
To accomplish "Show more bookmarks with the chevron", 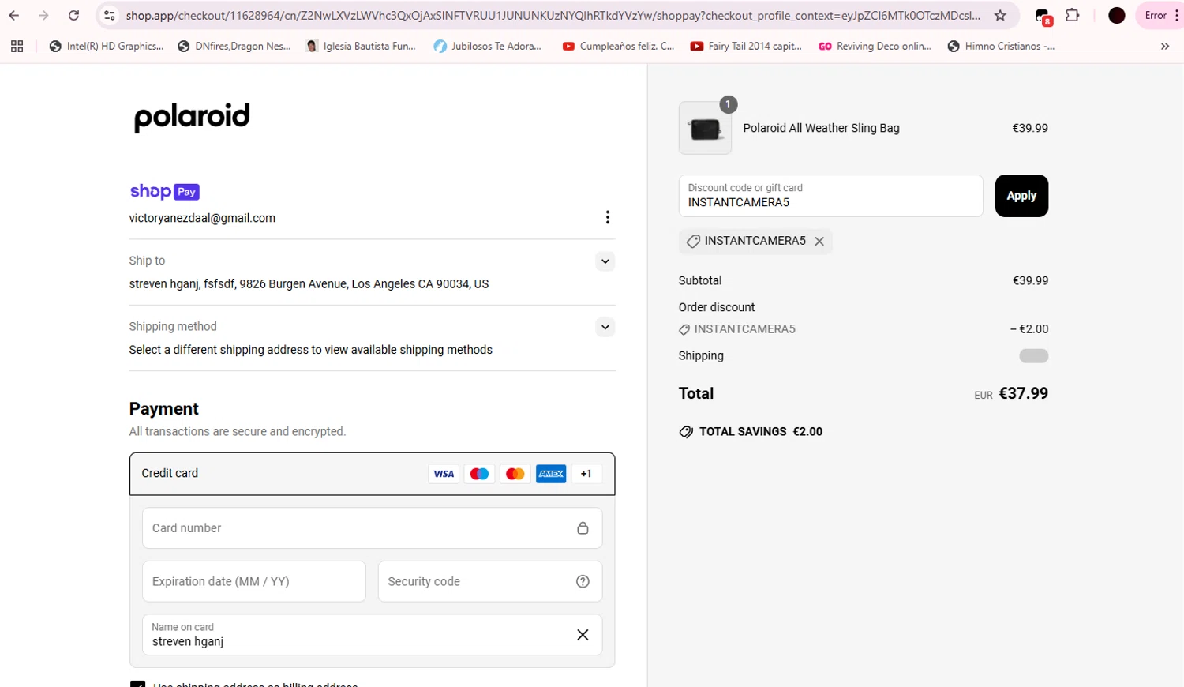I will pyautogui.click(x=1165, y=47).
